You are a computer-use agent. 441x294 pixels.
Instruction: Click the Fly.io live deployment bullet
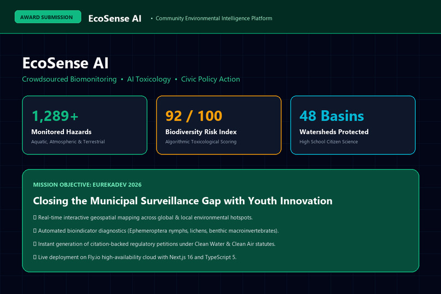click(135, 257)
